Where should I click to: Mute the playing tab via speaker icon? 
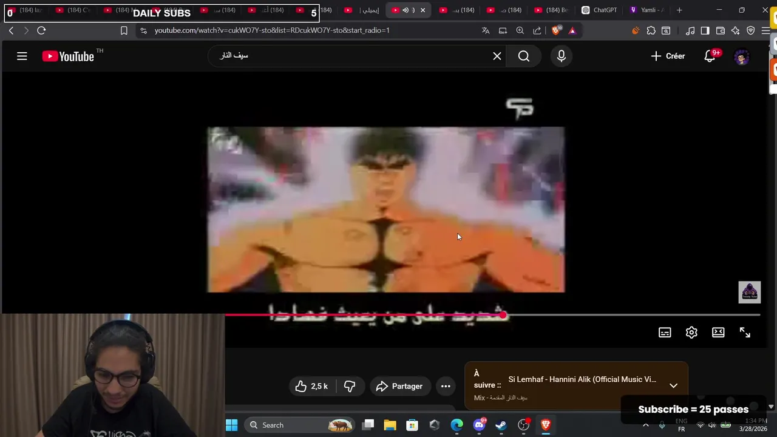pyautogui.click(x=405, y=10)
